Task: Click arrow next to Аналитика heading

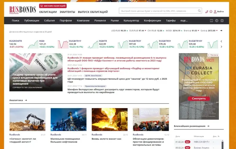Action: 26,100
